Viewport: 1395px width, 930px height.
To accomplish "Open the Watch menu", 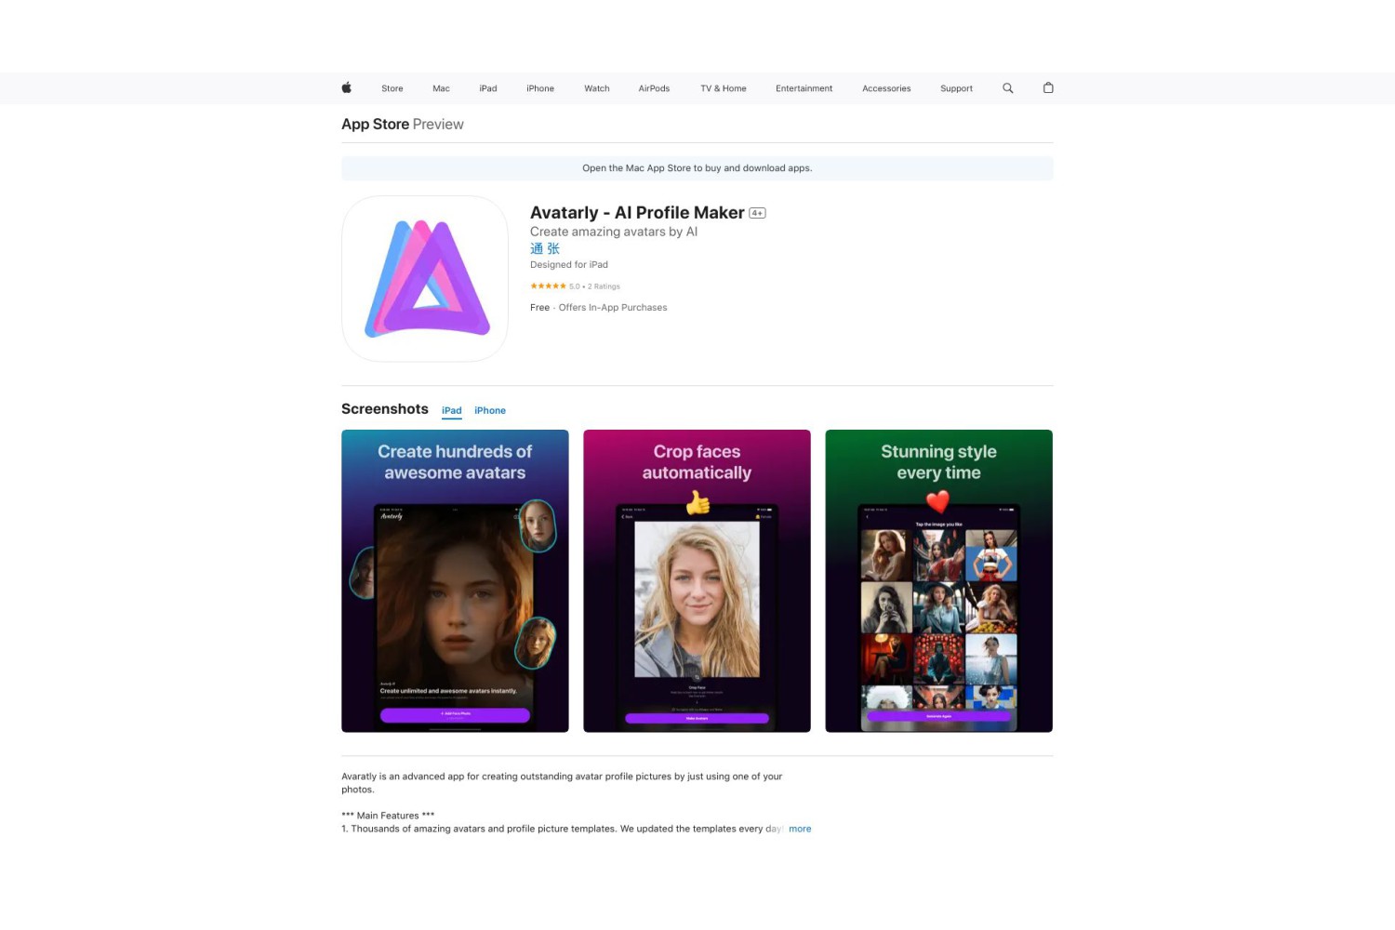I will 597,88.
